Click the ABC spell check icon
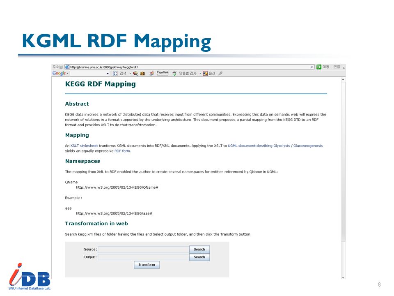The width and height of the screenshot is (394, 296). pyautogui.click(x=174, y=73)
